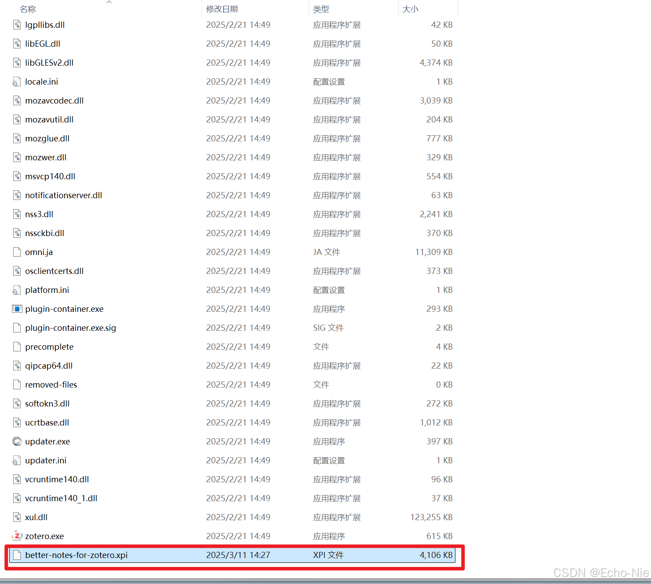This screenshot has height=584, width=651.
Task: Click the better-notes-for-zotero.xpi file icon
Action: pos(17,555)
